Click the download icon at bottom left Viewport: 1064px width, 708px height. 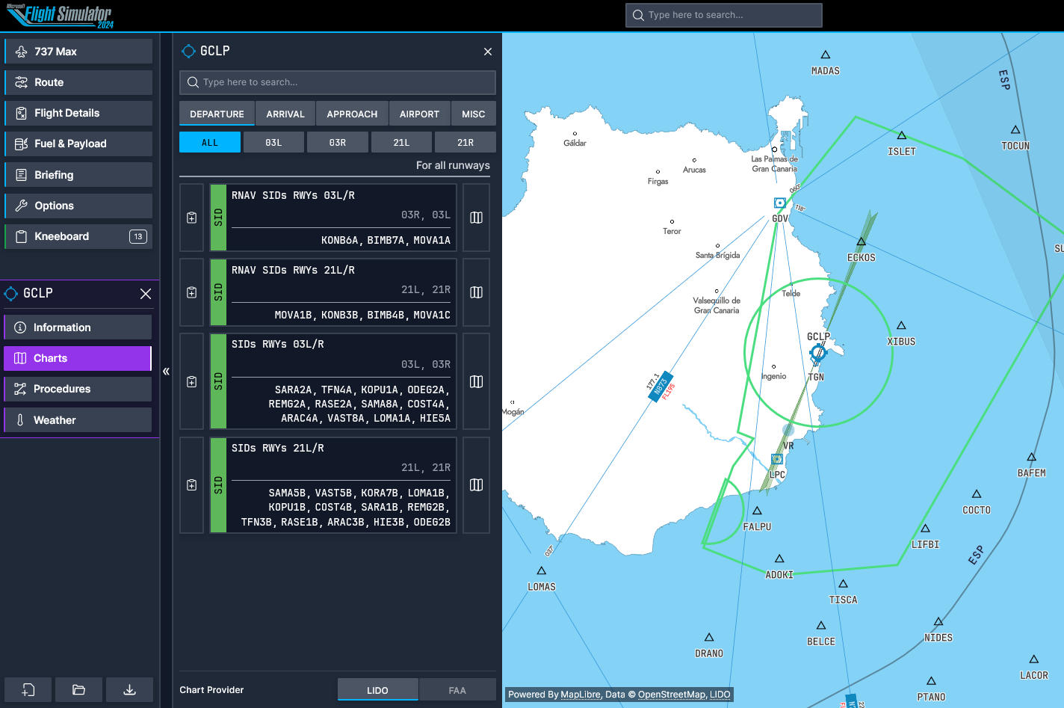(129, 689)
